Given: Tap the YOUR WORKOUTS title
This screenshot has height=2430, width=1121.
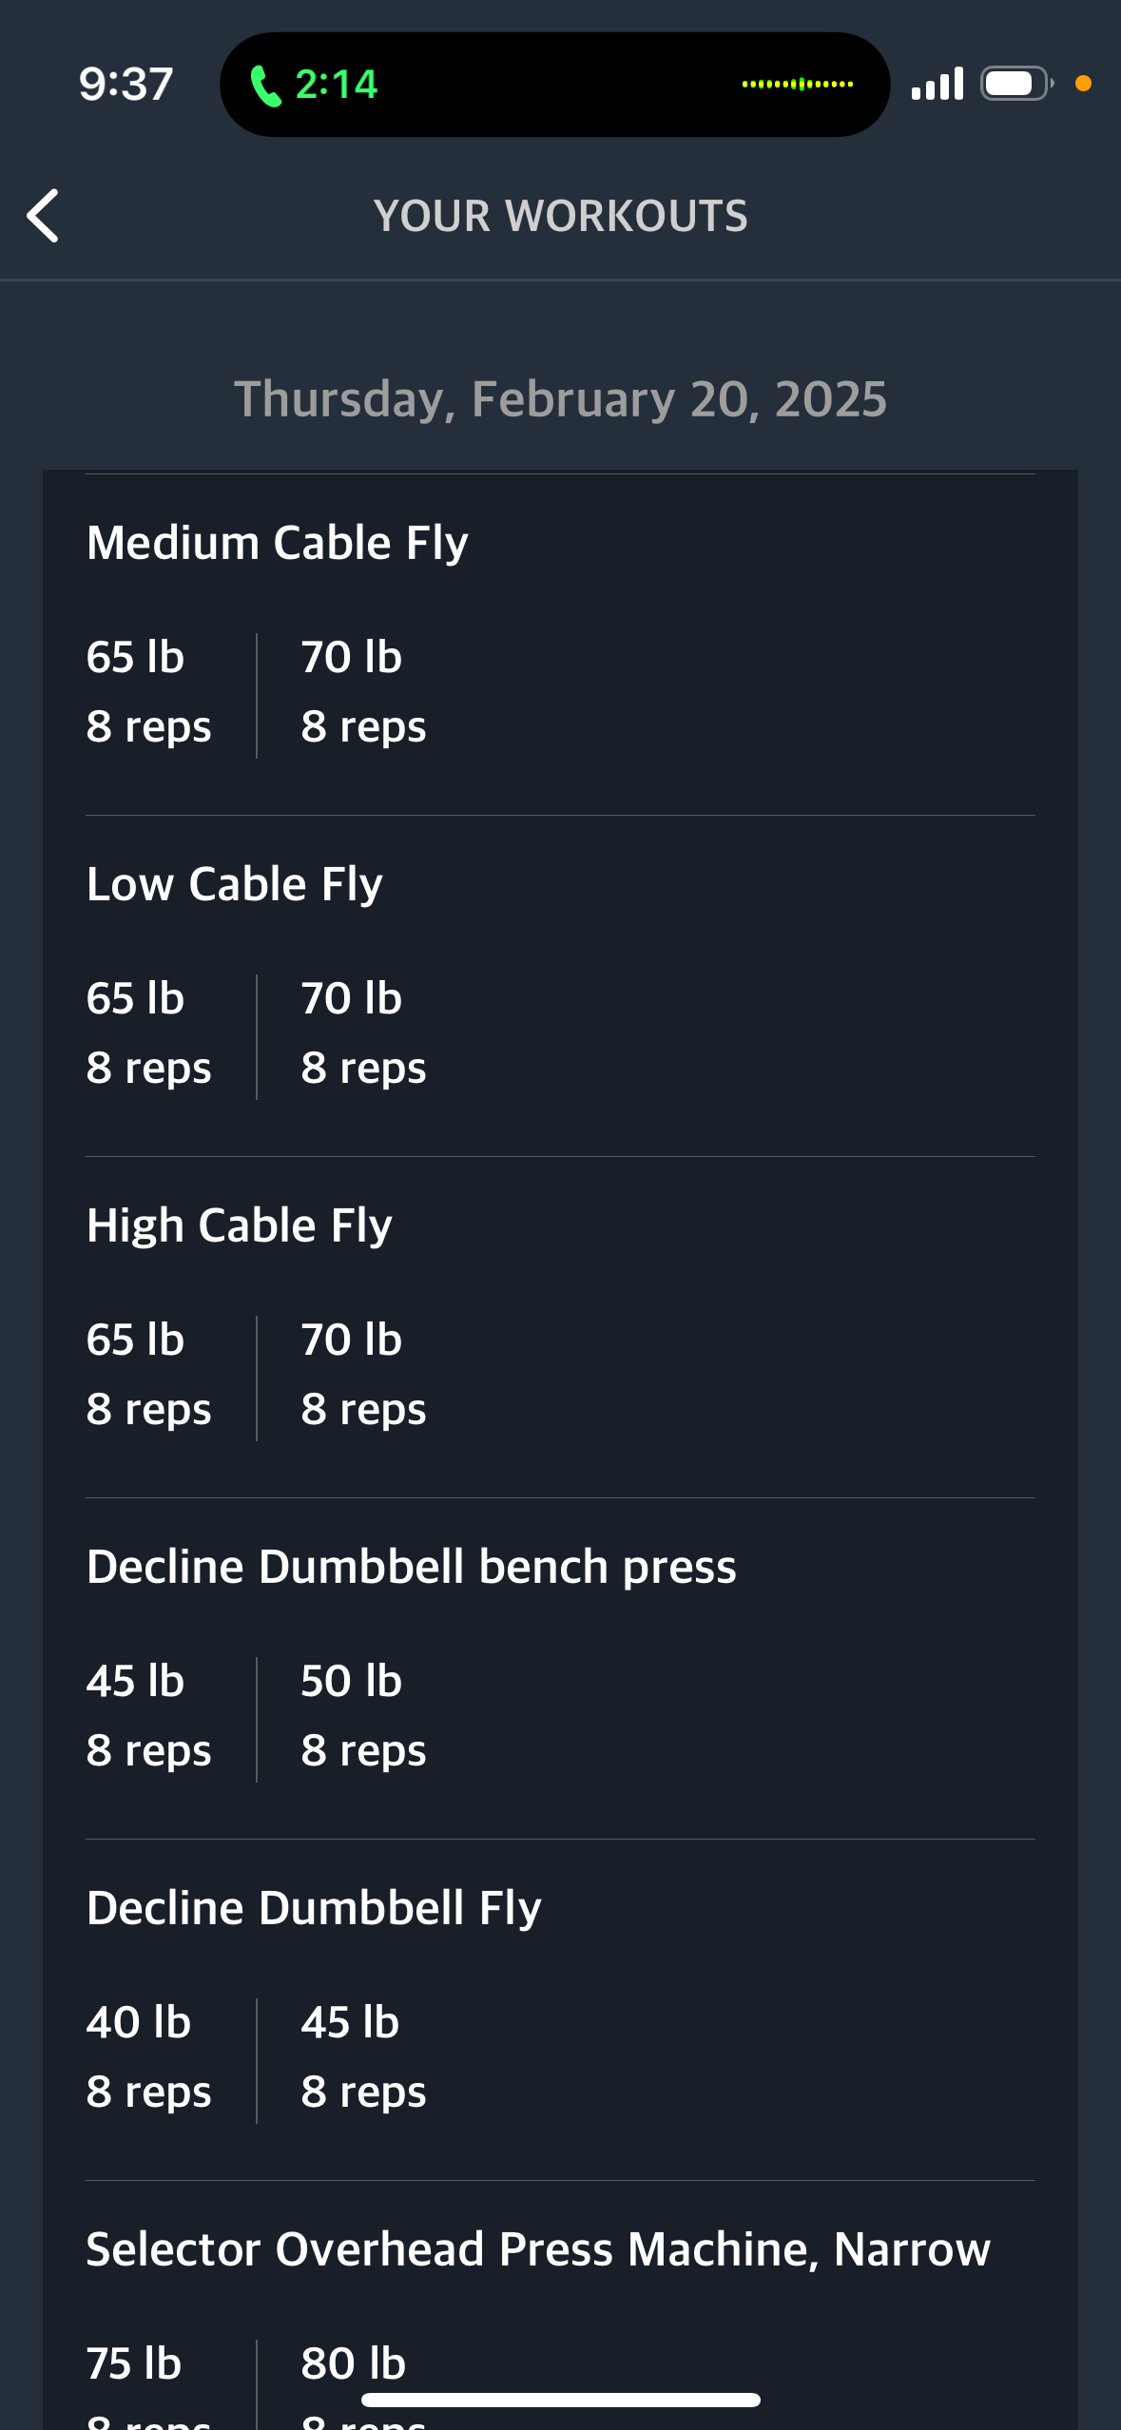Looking at the screenshot, I should 561,216.
